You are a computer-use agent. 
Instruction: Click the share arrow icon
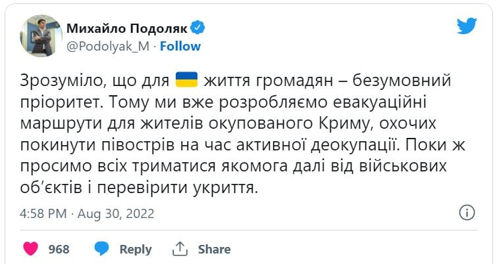click(180, 249)
